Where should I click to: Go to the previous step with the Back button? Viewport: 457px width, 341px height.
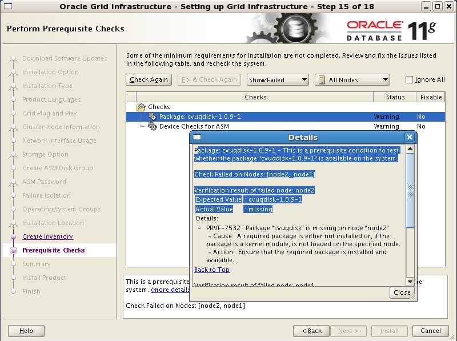click(x=311, y=331)
